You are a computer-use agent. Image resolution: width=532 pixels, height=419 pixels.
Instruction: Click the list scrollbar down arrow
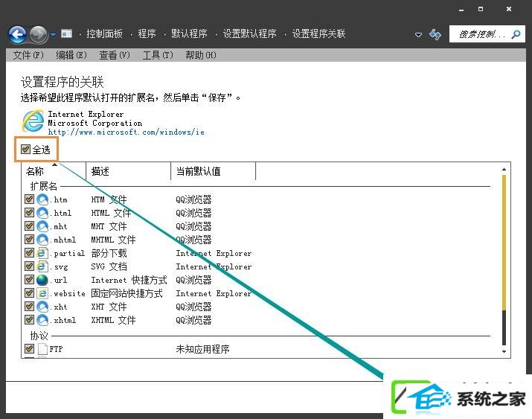pyautogui.click(x=504, y=351)
